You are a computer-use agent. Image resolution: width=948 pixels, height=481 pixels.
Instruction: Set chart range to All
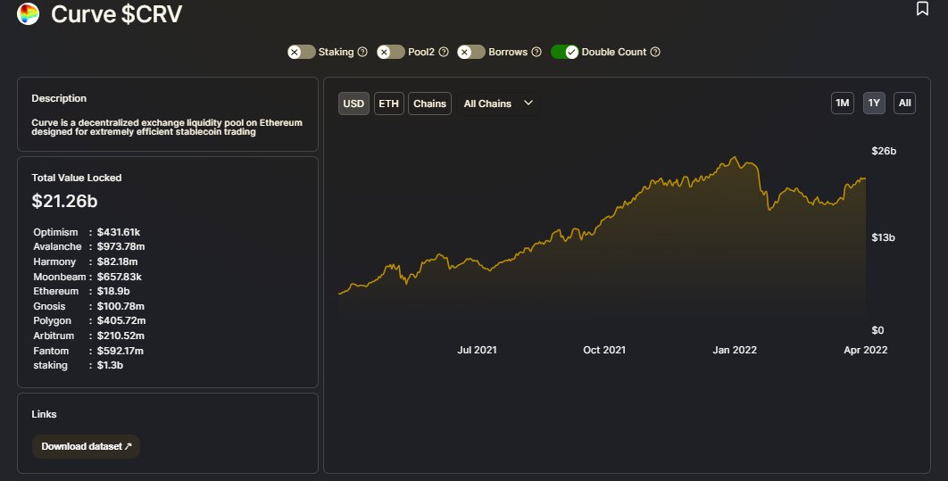(x=904, y=103)
